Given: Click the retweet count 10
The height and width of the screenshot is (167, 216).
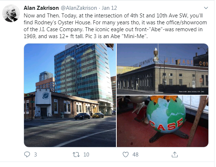Looking at the screenshot, I should click(x=87, y=155).
